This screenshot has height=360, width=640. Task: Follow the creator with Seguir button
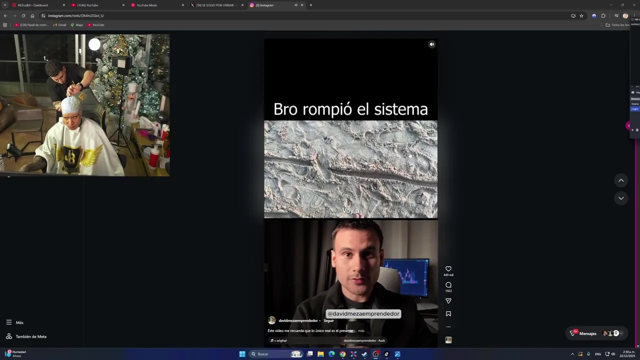[328, 320]
